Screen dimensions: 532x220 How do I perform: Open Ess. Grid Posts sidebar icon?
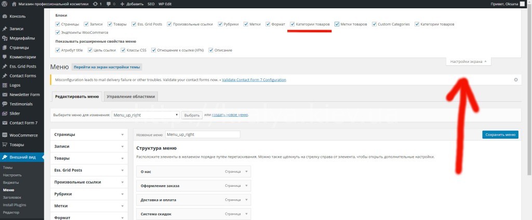point(5,66)
